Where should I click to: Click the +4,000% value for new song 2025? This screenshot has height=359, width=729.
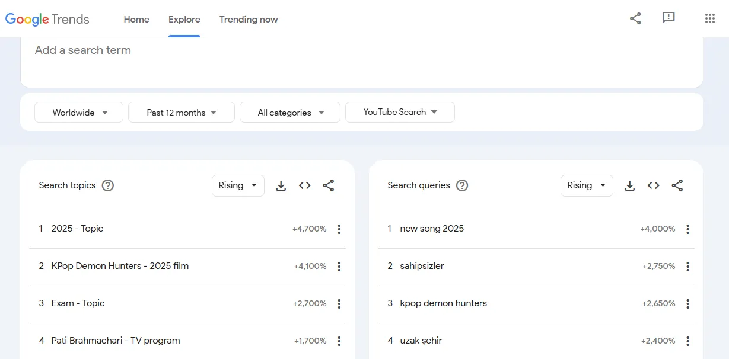click(657, 229)
